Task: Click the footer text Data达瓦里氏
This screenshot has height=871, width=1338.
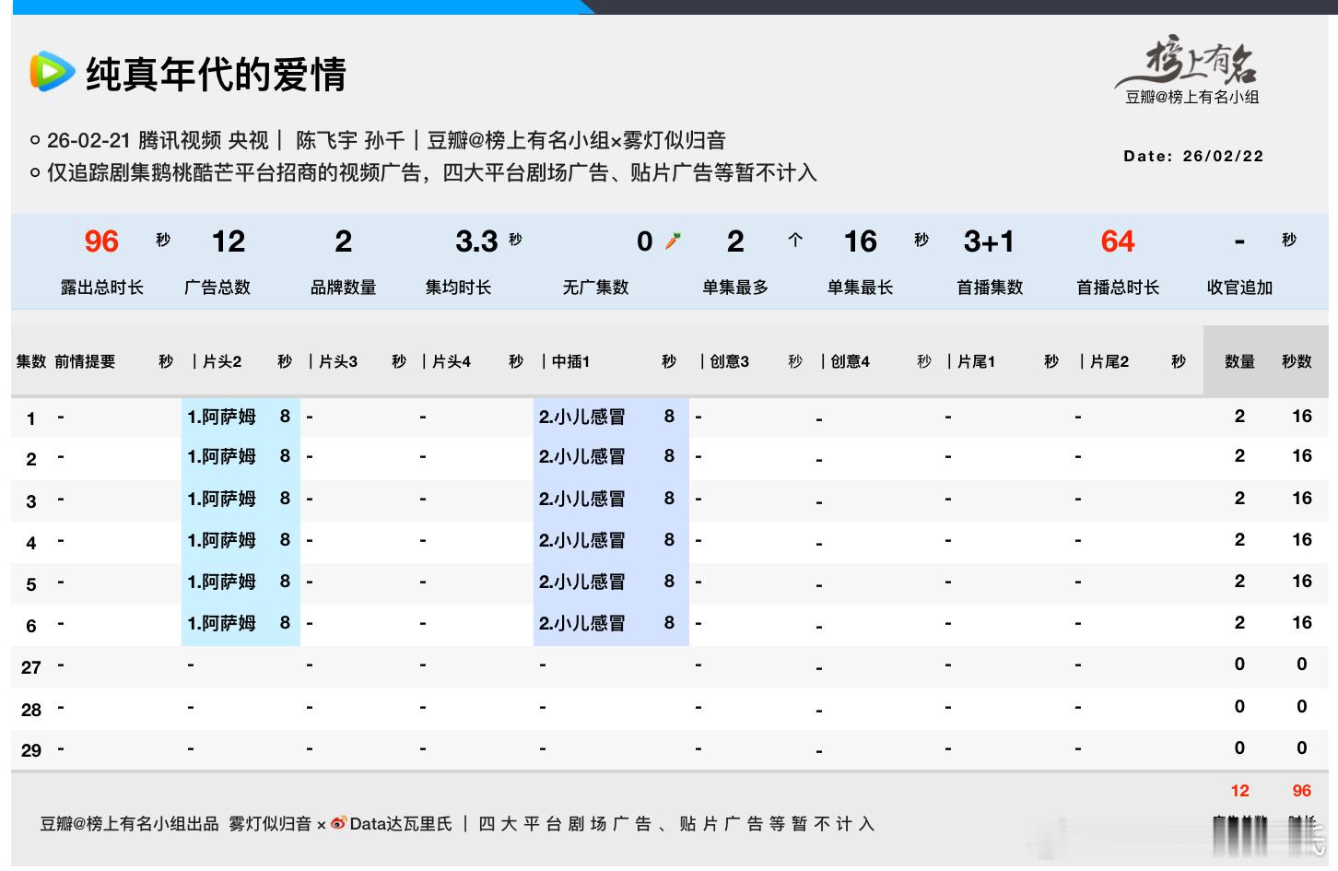Action: pos(401,824)
